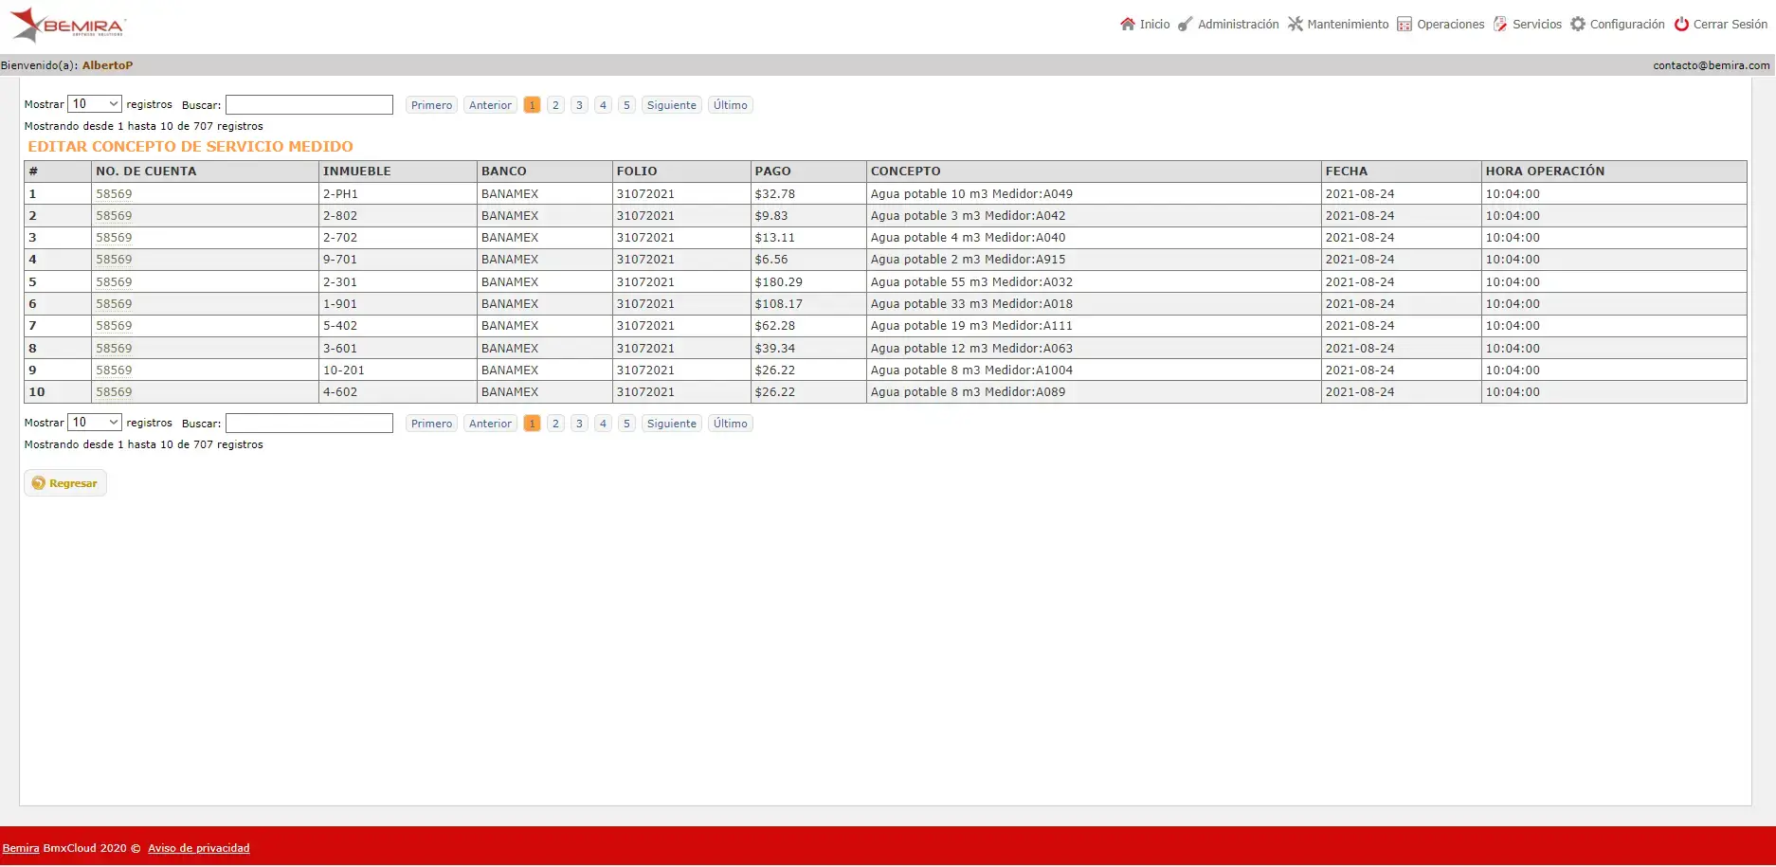
Task: Sort table by PAGO column header
Action: click(772, 172)
